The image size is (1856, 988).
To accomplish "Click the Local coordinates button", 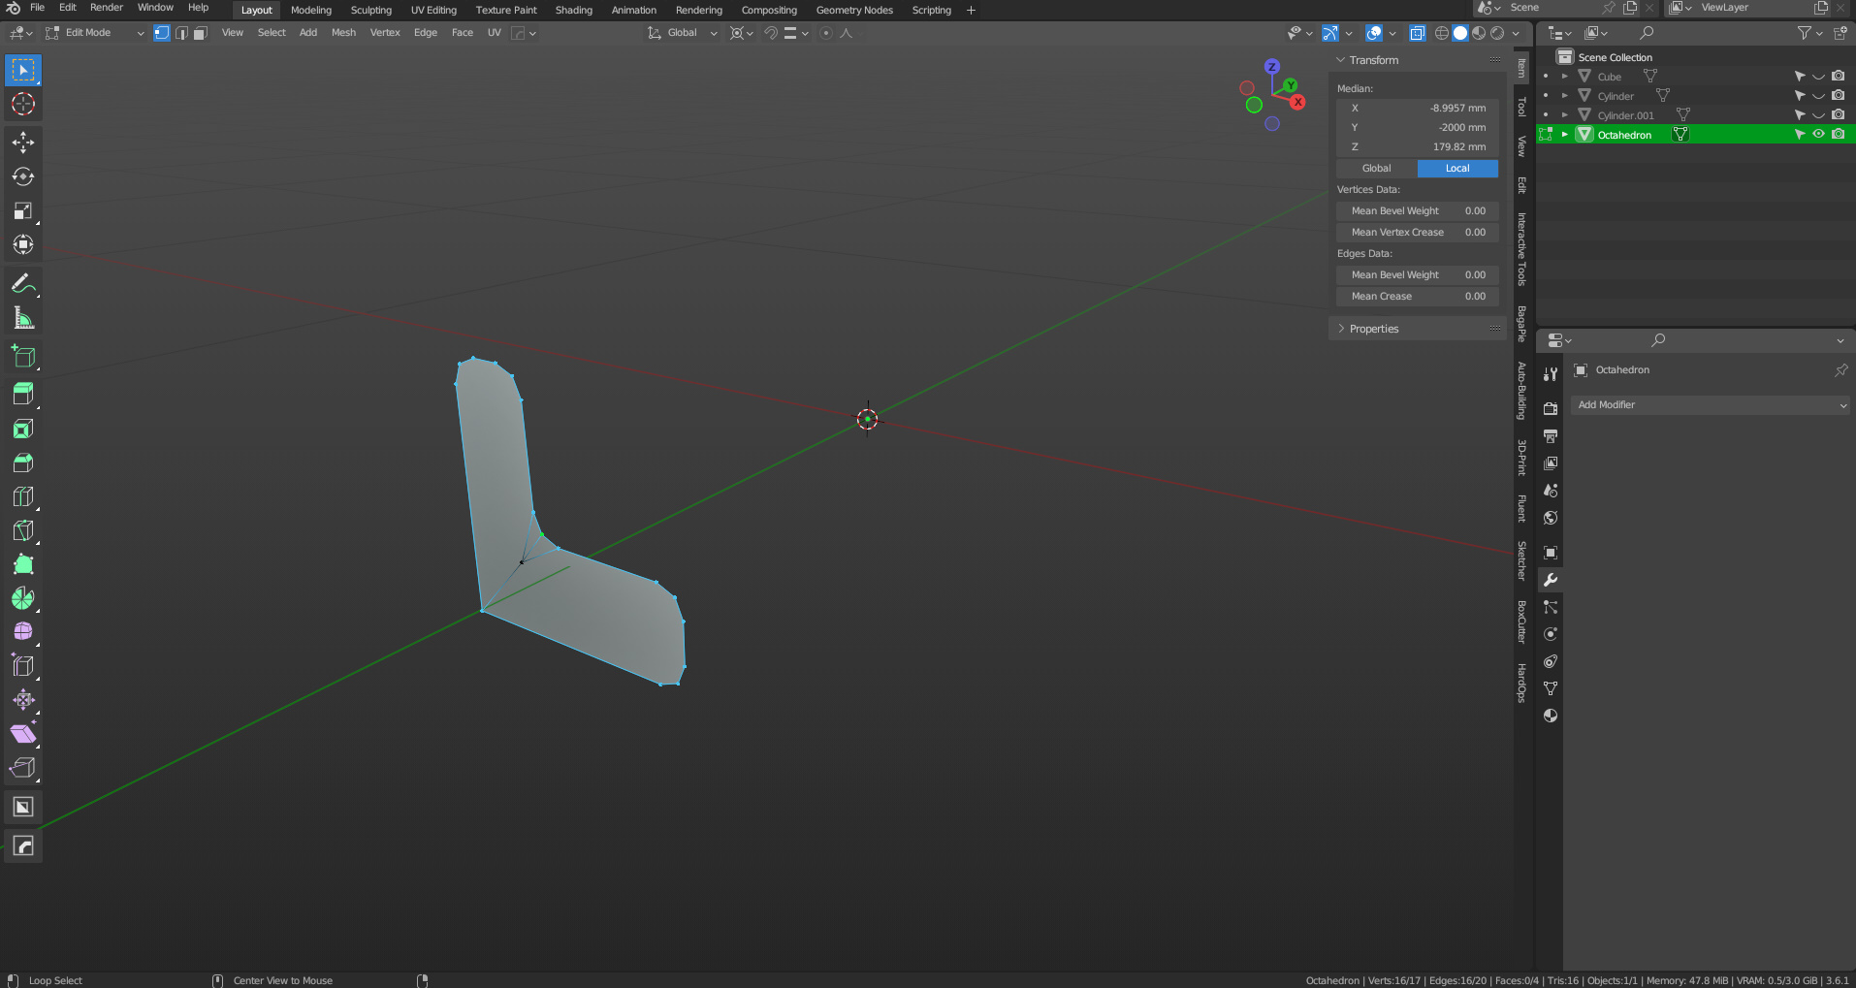I will 1457,169.
